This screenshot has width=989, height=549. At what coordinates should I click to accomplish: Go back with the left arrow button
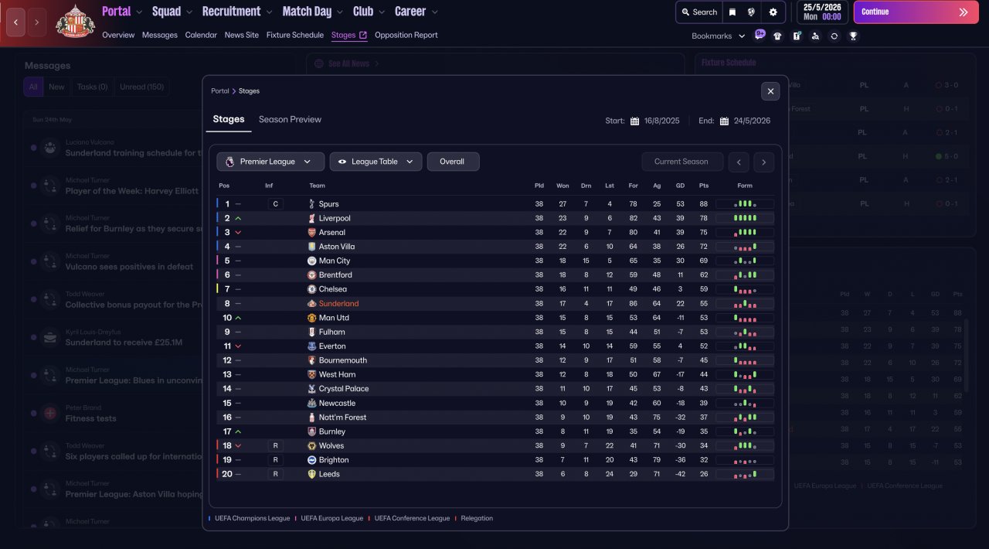(16, 22)
